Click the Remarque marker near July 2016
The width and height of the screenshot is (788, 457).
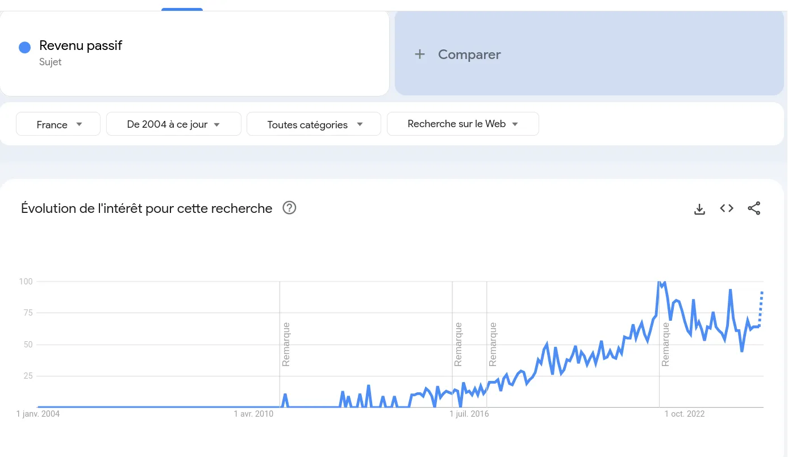point(457,345)
